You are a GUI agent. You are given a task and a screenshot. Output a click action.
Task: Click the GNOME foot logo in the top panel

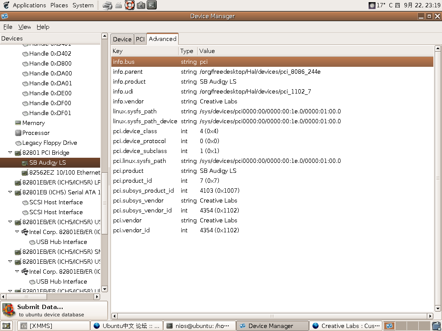6,5
